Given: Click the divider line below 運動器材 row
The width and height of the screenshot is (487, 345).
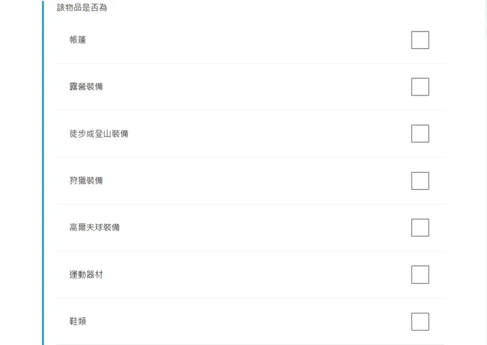Looking at the screenshot, I should point(250,298).
